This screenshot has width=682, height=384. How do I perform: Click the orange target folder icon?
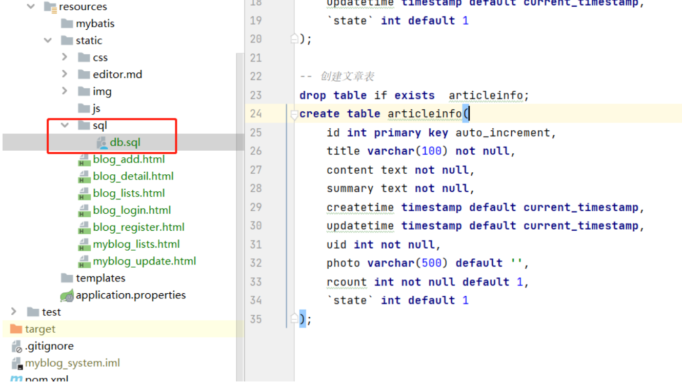[16, 329]
